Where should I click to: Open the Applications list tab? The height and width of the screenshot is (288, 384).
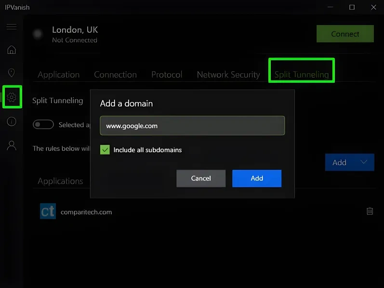point(60,181)
